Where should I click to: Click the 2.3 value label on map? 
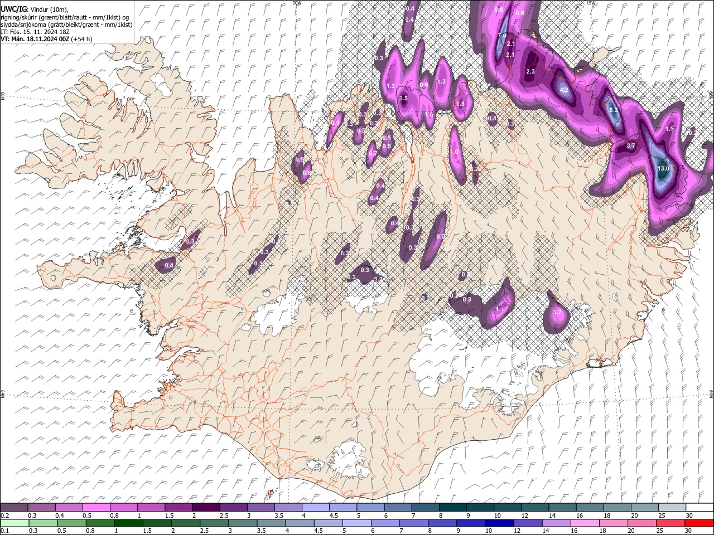(530, 71)
